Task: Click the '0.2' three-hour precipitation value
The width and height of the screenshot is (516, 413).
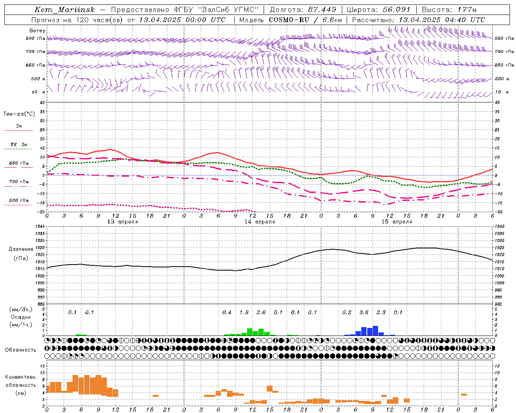Action: pyautogui.click(x=347, y=313)
